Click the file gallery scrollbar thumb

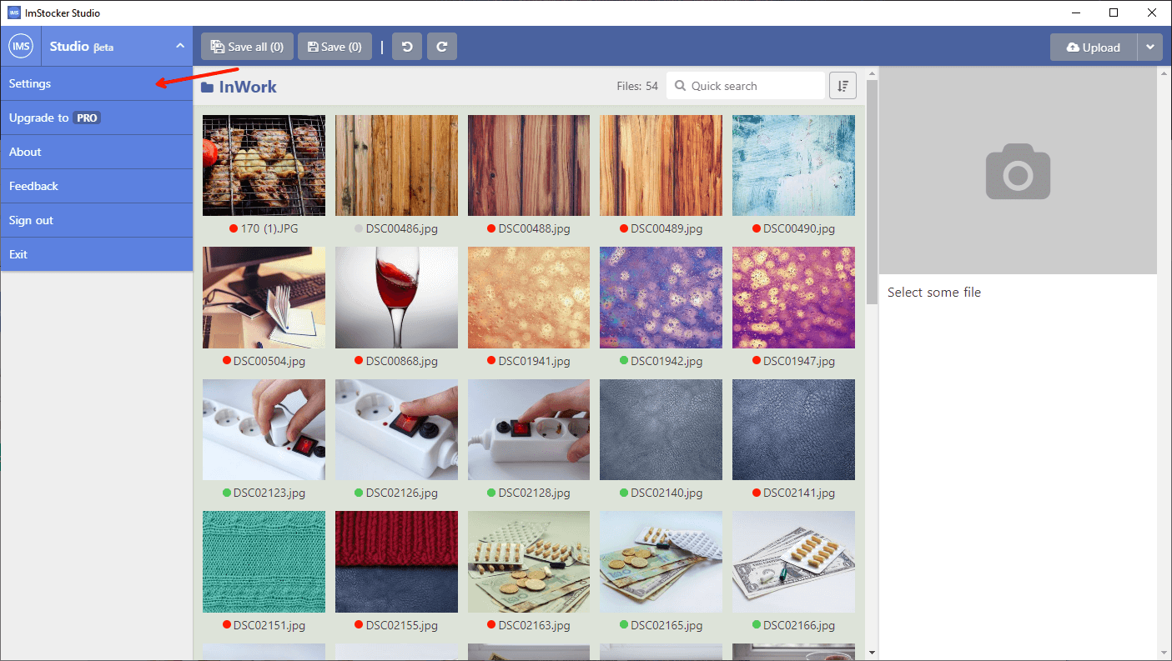(872, 192)
